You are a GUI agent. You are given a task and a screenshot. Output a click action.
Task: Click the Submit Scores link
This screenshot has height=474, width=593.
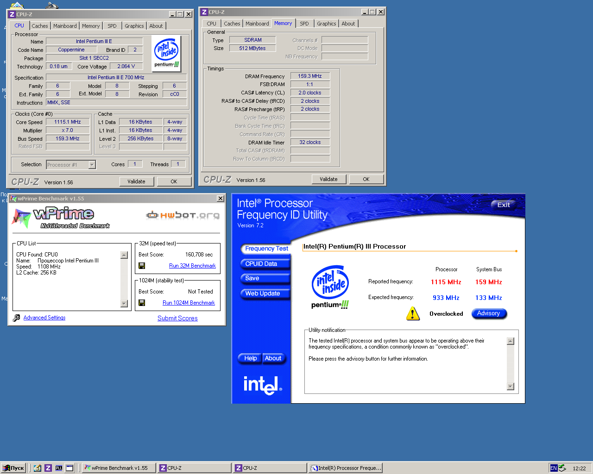tap(177, 318)
